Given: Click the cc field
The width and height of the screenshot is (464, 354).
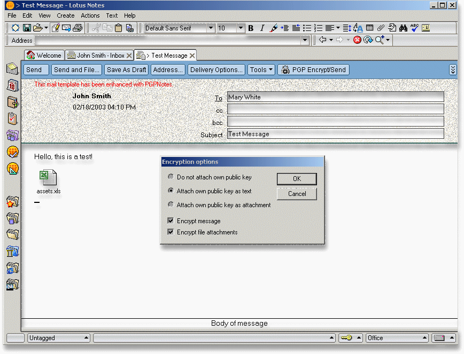Looking at the screenshot, I should click(x=336, y=109).
